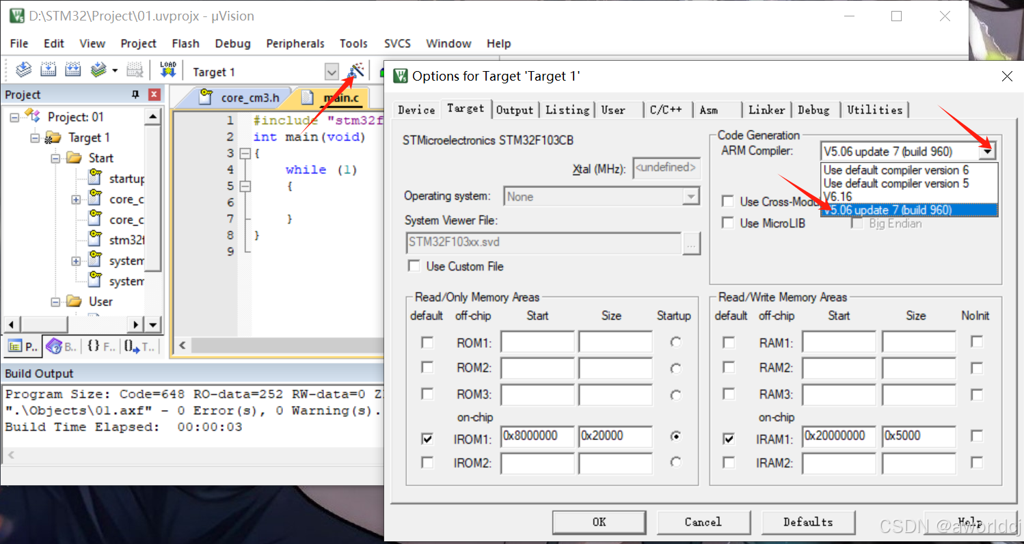Choose V5.06 update 7 (build 960) list entry
This screenshot has width=1024, height=544.
click(x=909, y=210)
